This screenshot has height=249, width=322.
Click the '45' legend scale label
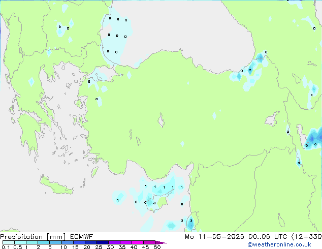coord(145,247)
